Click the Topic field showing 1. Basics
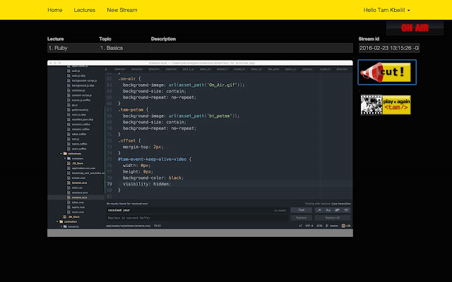This screenshot has width=452, height=282. 124,48
